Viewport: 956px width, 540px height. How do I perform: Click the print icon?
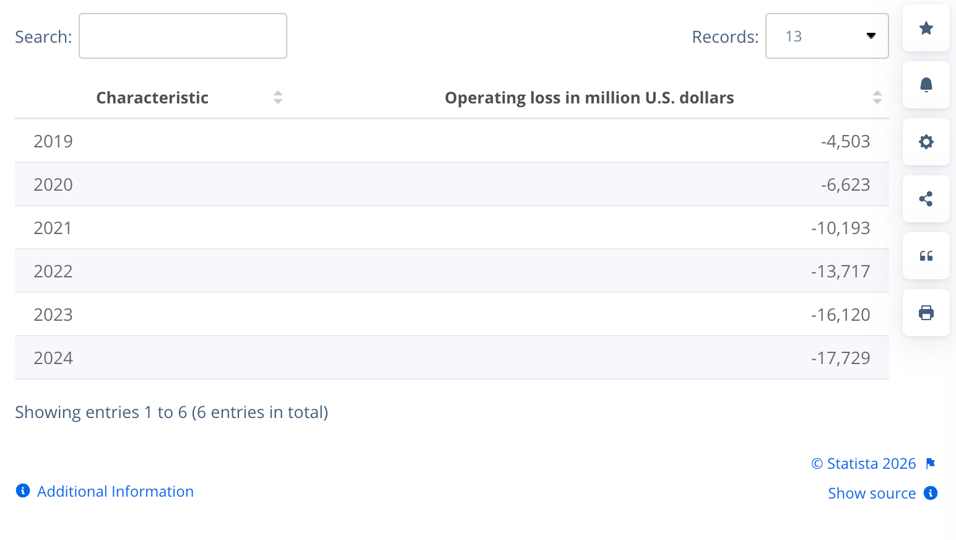click(x=926, y=313)
